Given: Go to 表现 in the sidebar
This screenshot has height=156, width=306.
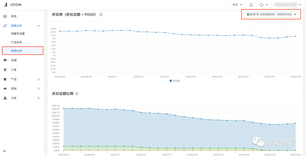Looking at the screenshot, I should [x=14, y=16].
